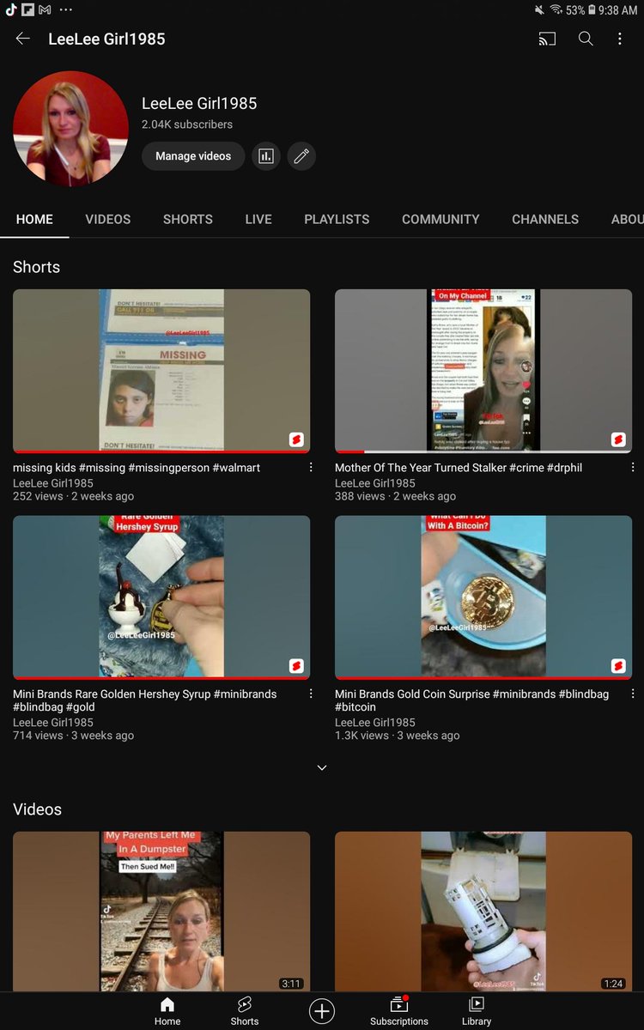Edit channel with the pencil icon
The image size is (644, 1030).
pos(301,156)
